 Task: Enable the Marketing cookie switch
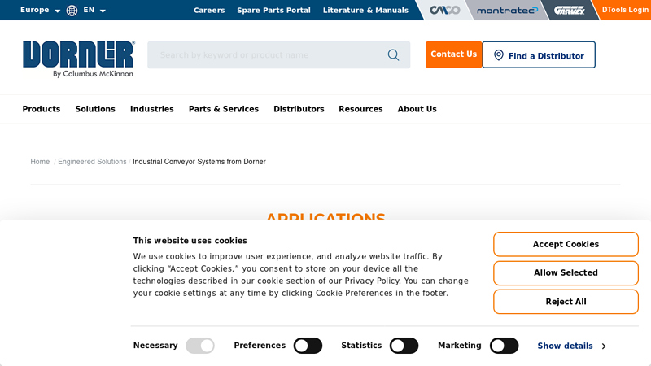pos(504,346)
